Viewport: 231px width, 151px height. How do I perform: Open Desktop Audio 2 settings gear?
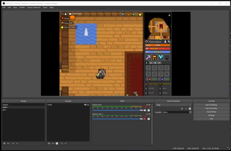click(149, 119)
